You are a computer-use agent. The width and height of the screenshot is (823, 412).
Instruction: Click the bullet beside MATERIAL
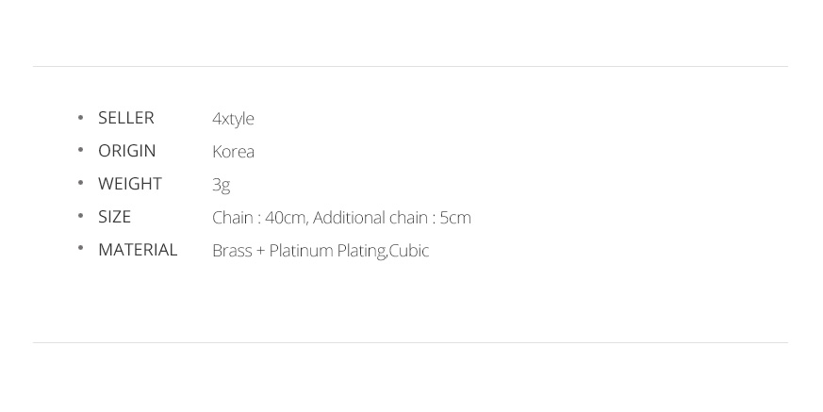click(x=80, y=249)
